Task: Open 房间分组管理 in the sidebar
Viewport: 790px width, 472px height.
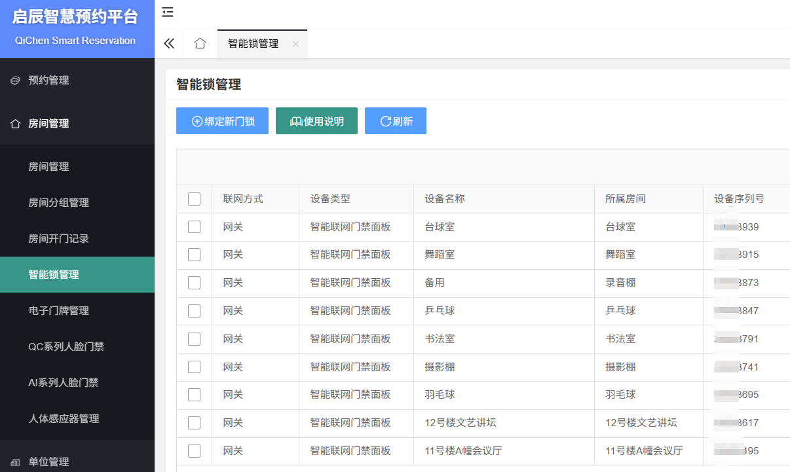Action: coord(77,203)
